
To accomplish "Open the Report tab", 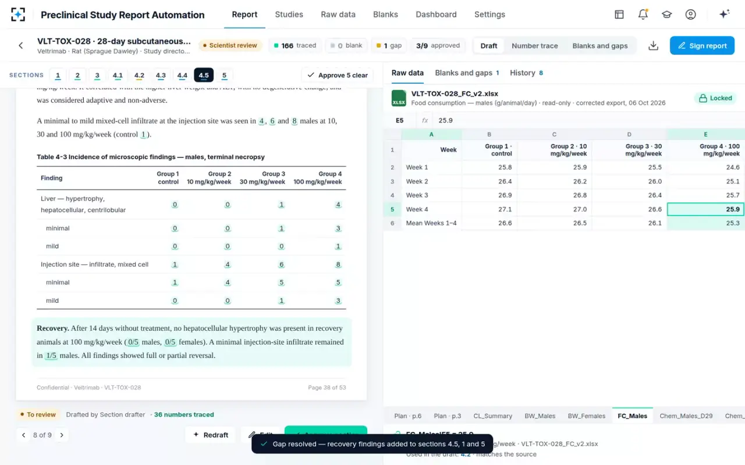I will click(244, 15).
